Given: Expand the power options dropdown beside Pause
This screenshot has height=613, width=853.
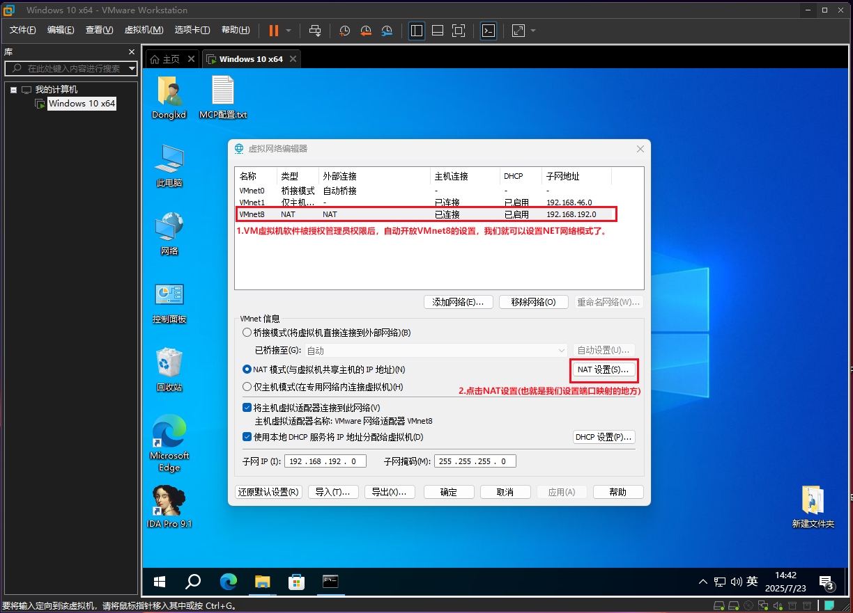Looking at the screenshot, I should point(289,31).
